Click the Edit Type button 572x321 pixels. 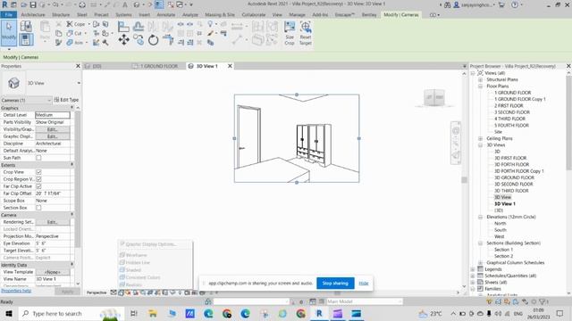pos(66,100)
